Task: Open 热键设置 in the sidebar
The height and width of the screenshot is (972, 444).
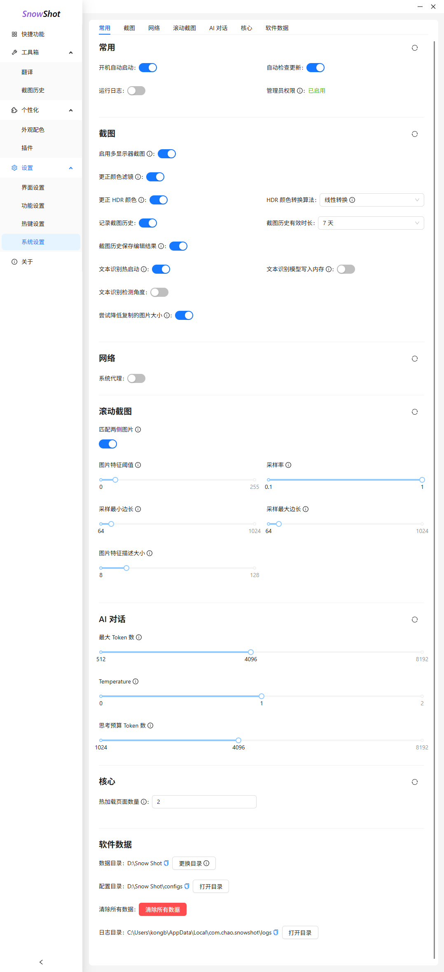Action: pyautogui.click(x=33, y=224)
